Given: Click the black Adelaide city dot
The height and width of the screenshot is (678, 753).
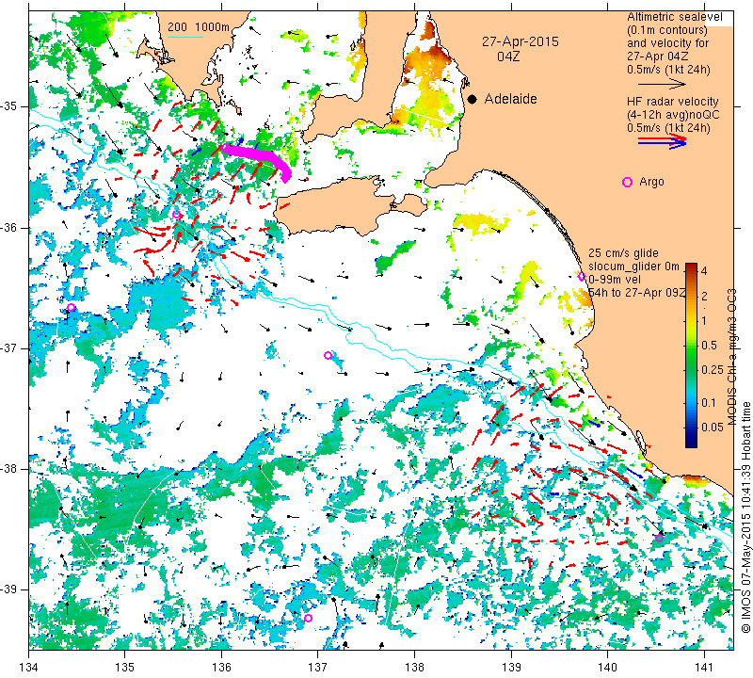Looking at the screenshot, I should click(x=473, y=99).
